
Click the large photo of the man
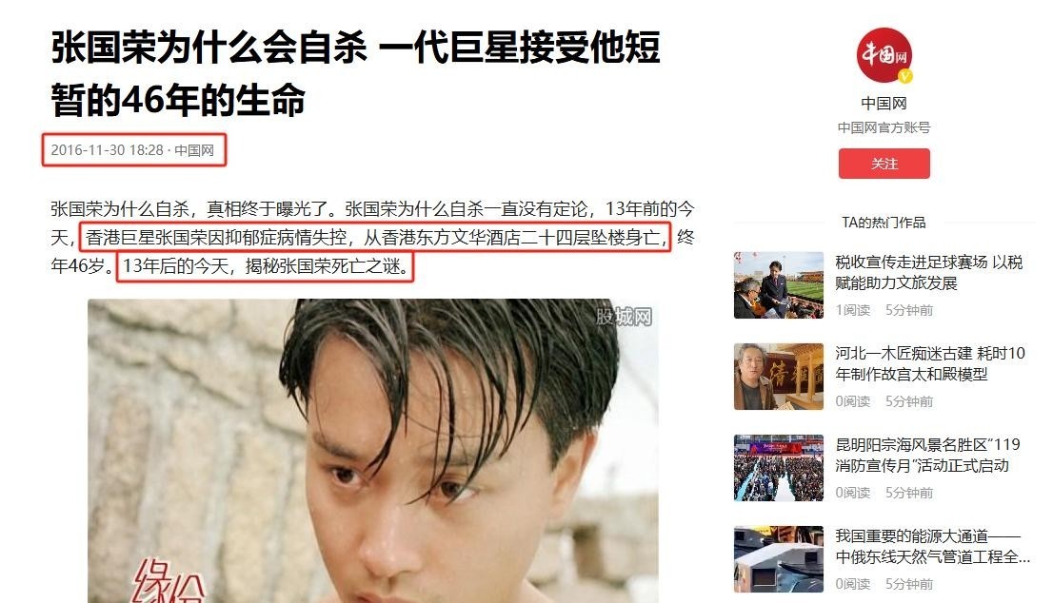pos(372,451)
